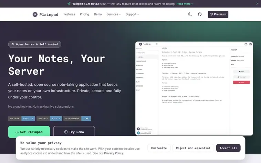Click the rocket icon in announcement banner
The height and width of the screenshot is (163, 261).
(x=69, y=3)
